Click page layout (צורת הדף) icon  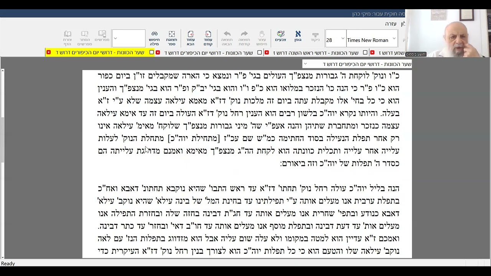click(x=68, y=38)
